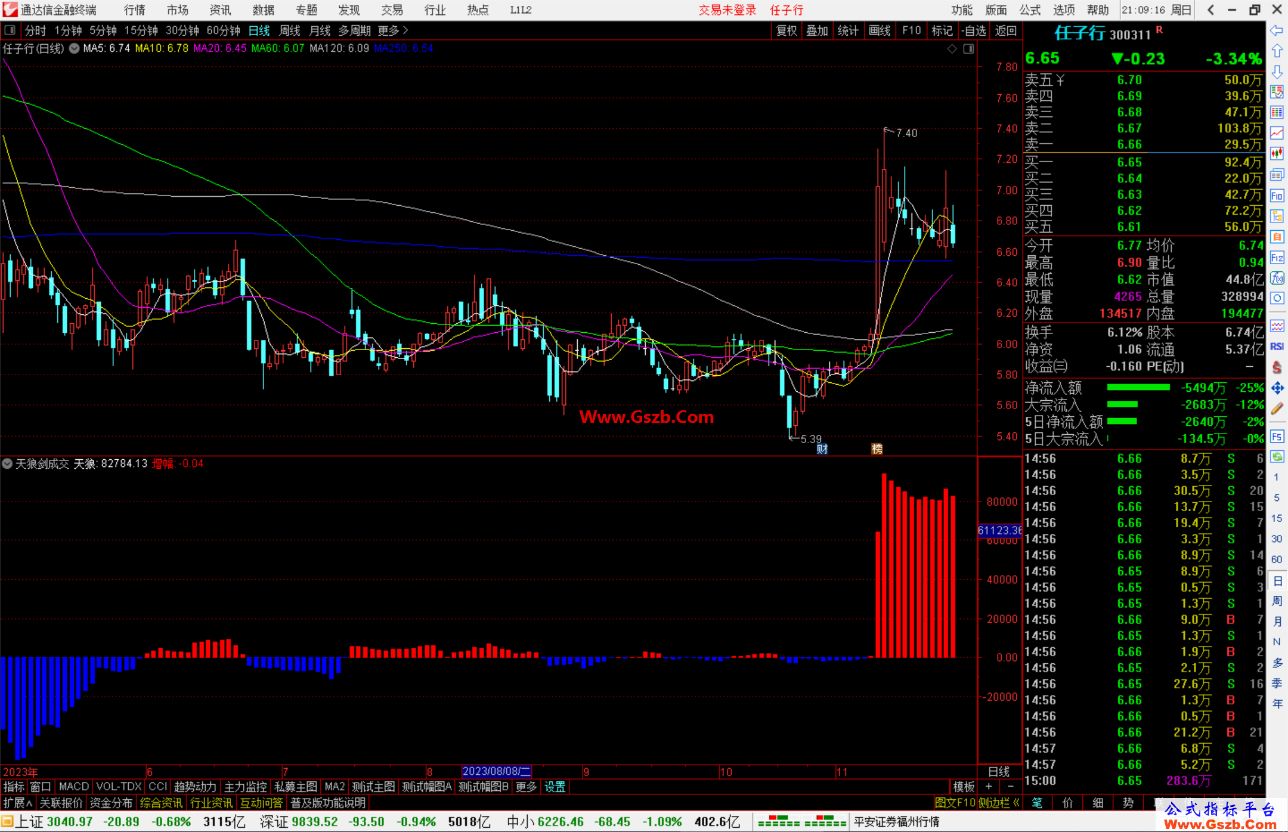
Task: Open 更多 indicators in bottom indicator bar
Action: (x=526, y=787)
